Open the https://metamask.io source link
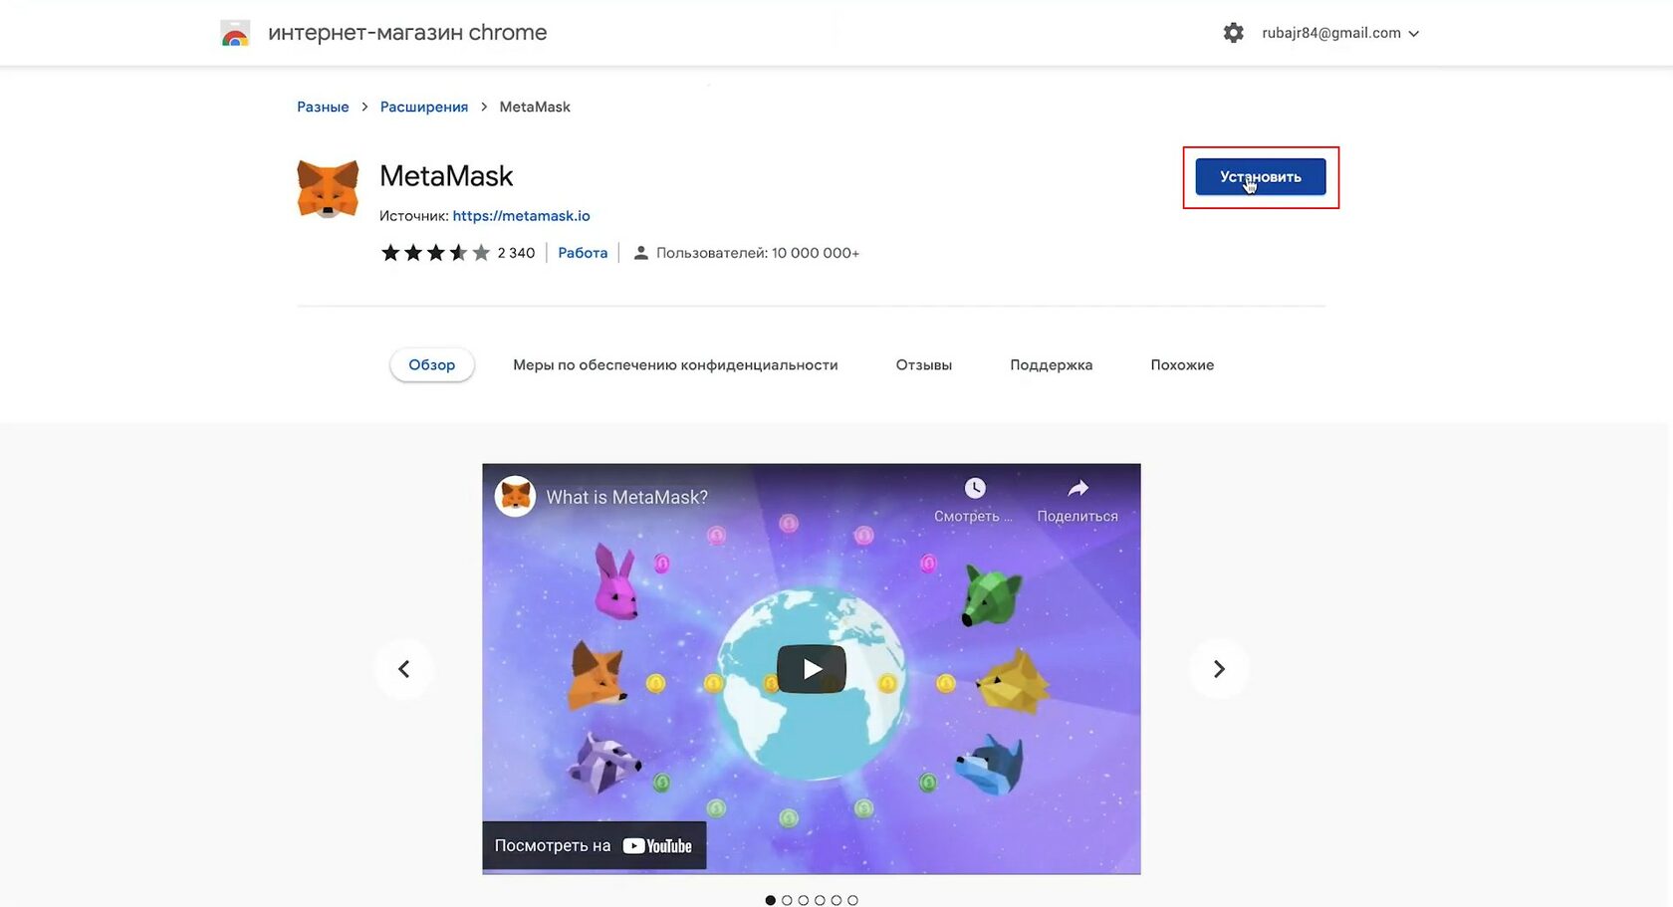 (521, 216)
